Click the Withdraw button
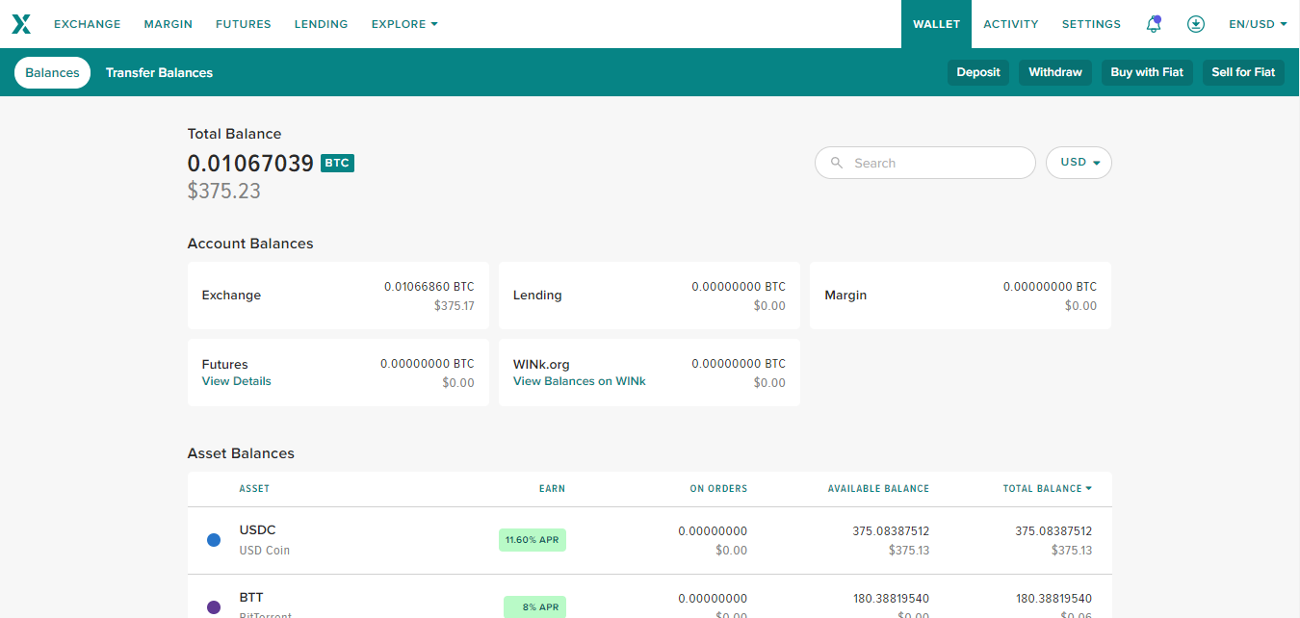Viewport: 1300px width, 618px height. pos(1055,72)
